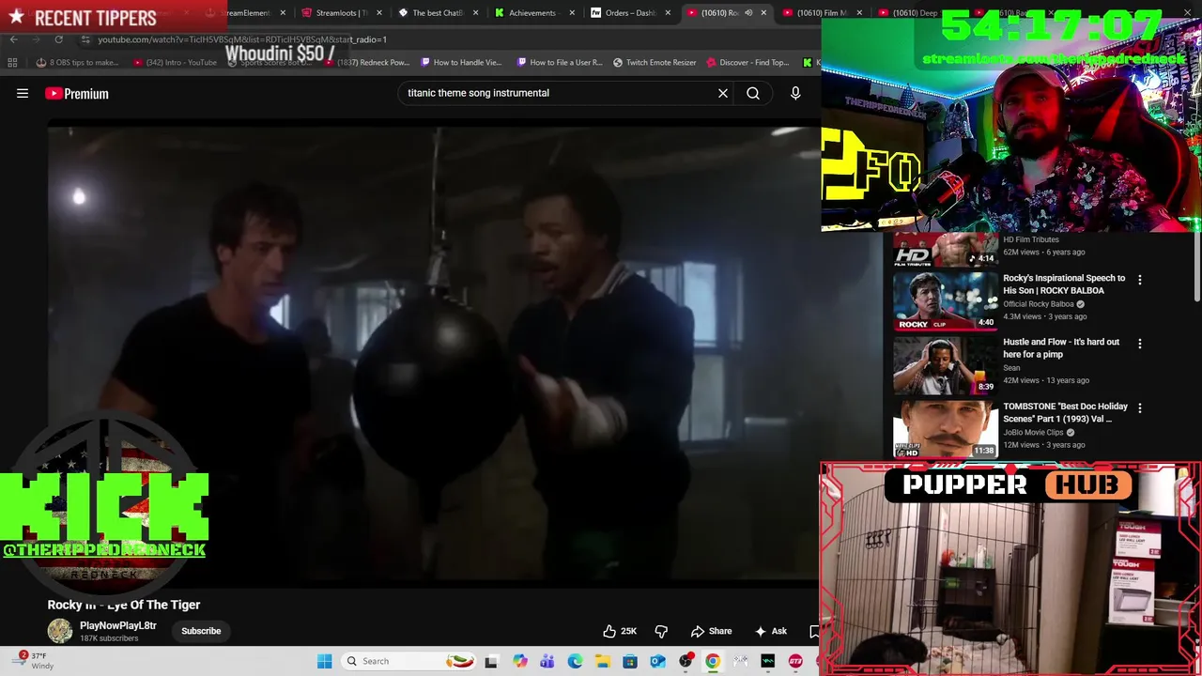Open Microsoft Store taskbar icon

click(630, 661)
